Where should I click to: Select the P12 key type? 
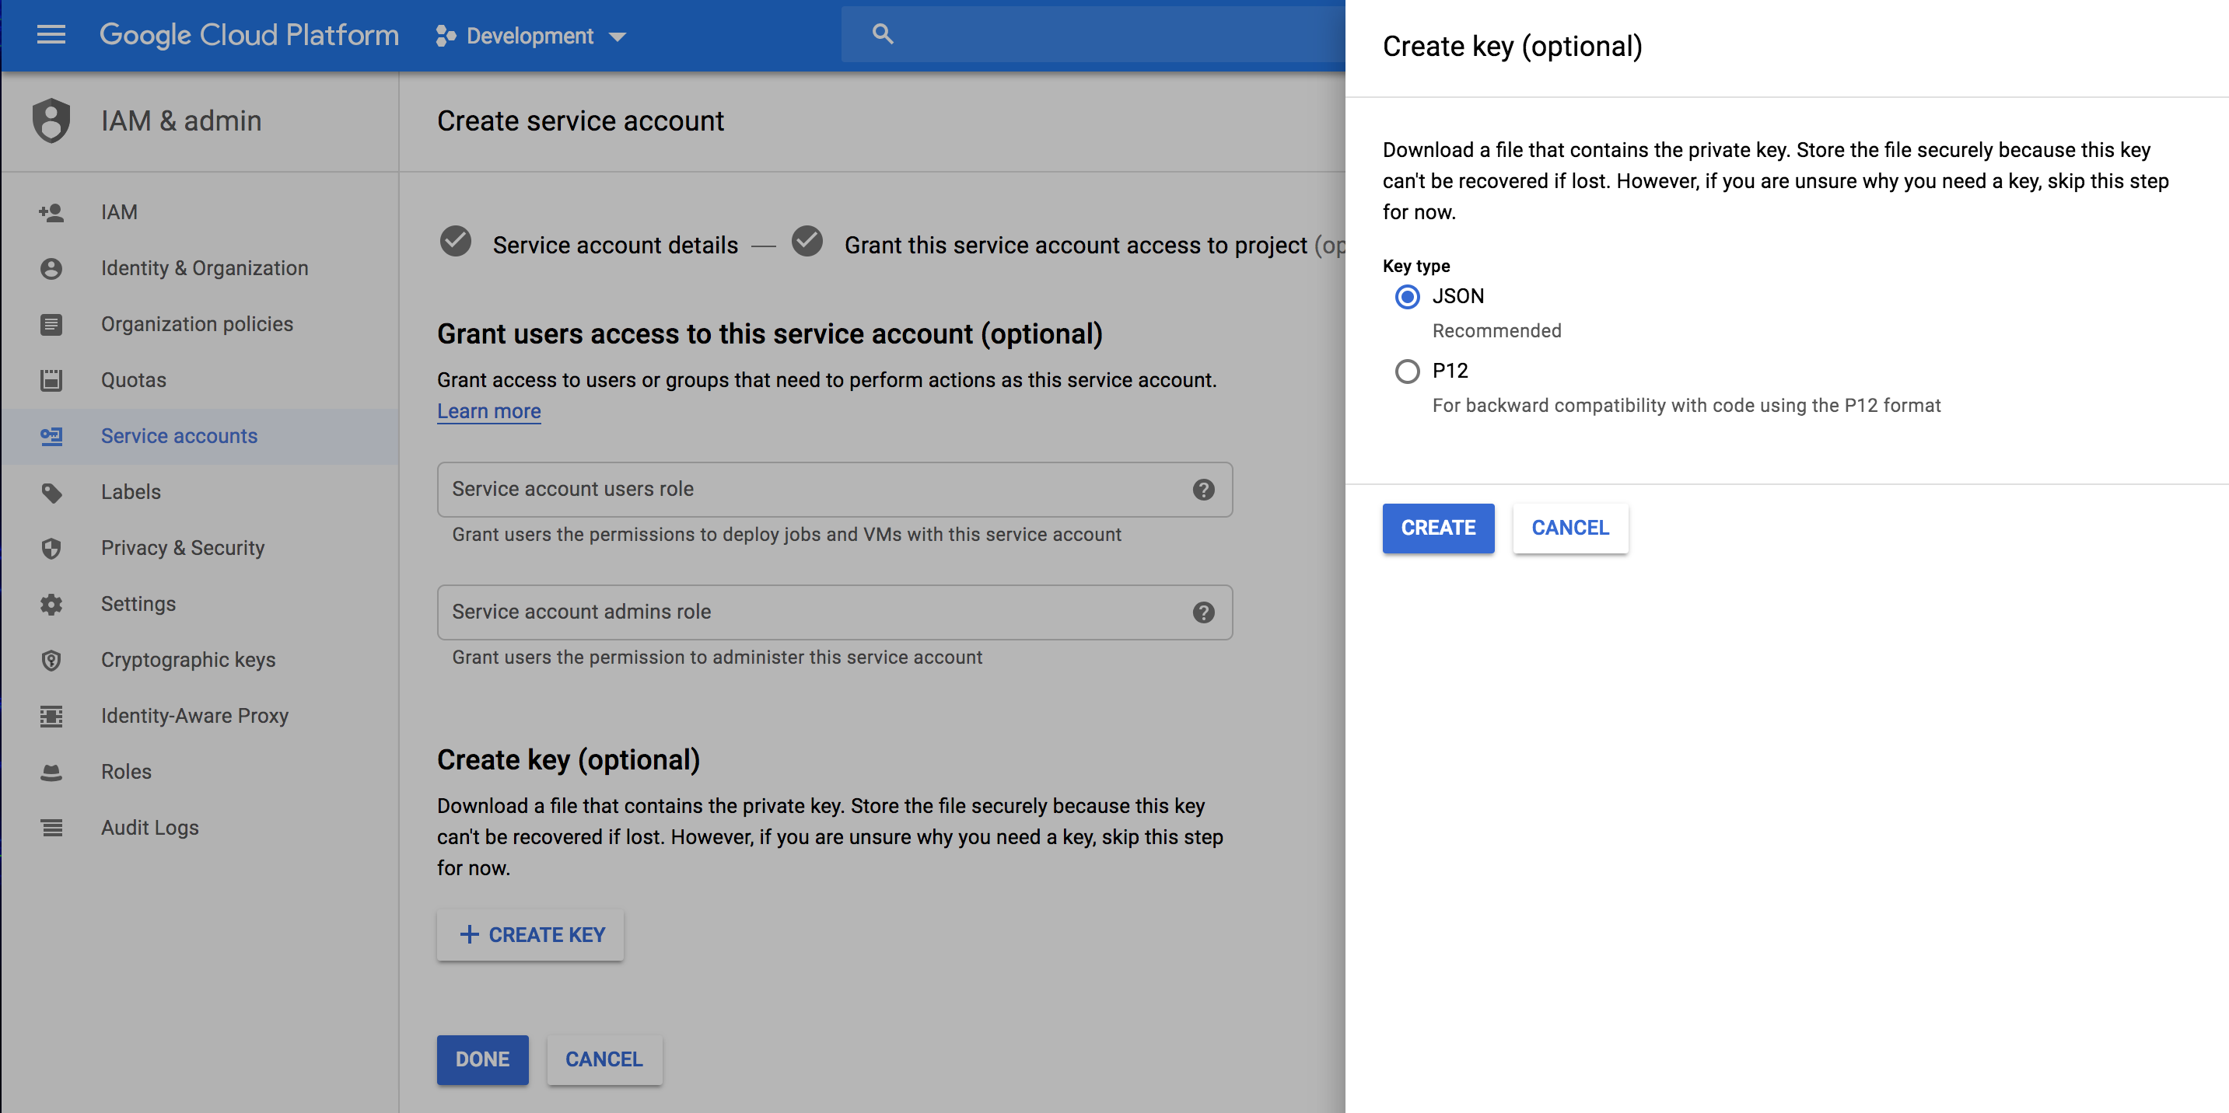click(1407, 371)
